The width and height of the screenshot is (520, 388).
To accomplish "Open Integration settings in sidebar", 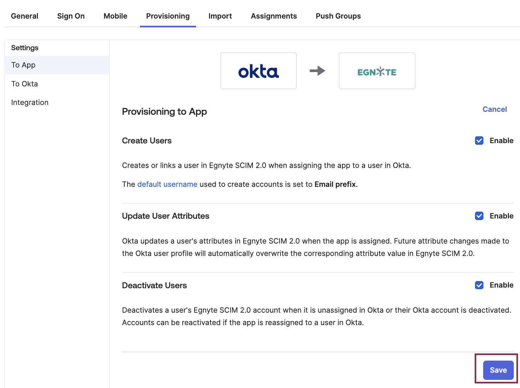I will (57, 102).
